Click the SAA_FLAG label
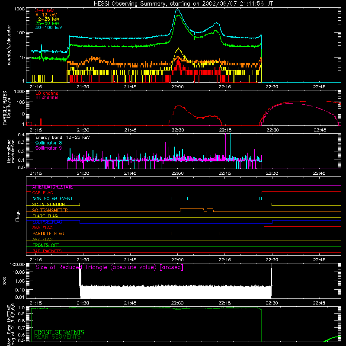 pyautogui.click(x=42, y=228)
